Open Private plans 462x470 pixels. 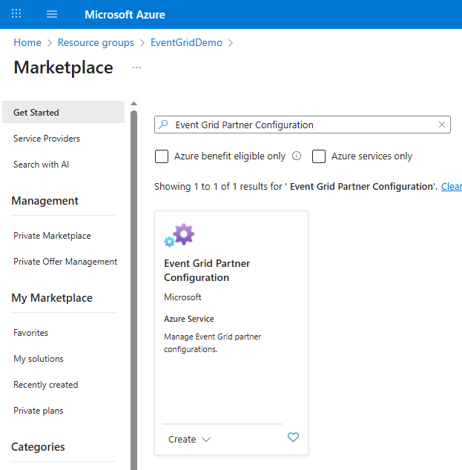coord(39,411)
